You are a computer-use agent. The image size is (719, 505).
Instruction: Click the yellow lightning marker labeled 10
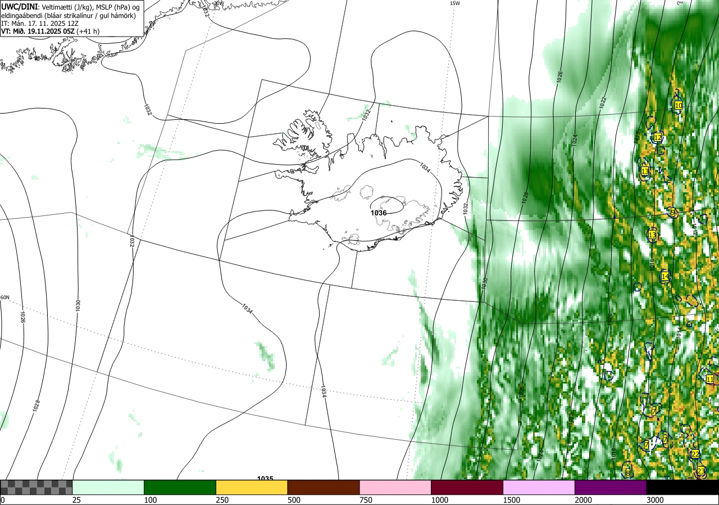point(678,105)
